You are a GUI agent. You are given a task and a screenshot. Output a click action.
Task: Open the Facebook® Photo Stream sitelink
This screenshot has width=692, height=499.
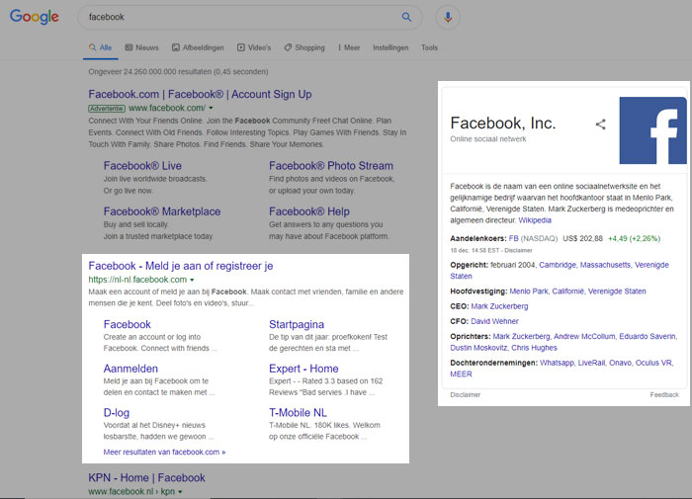[x=331, y=166]
